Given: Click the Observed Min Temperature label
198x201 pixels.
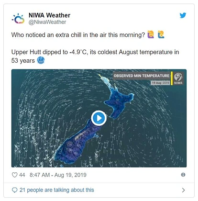Looking at the screenshot, I should pos(142,76).
